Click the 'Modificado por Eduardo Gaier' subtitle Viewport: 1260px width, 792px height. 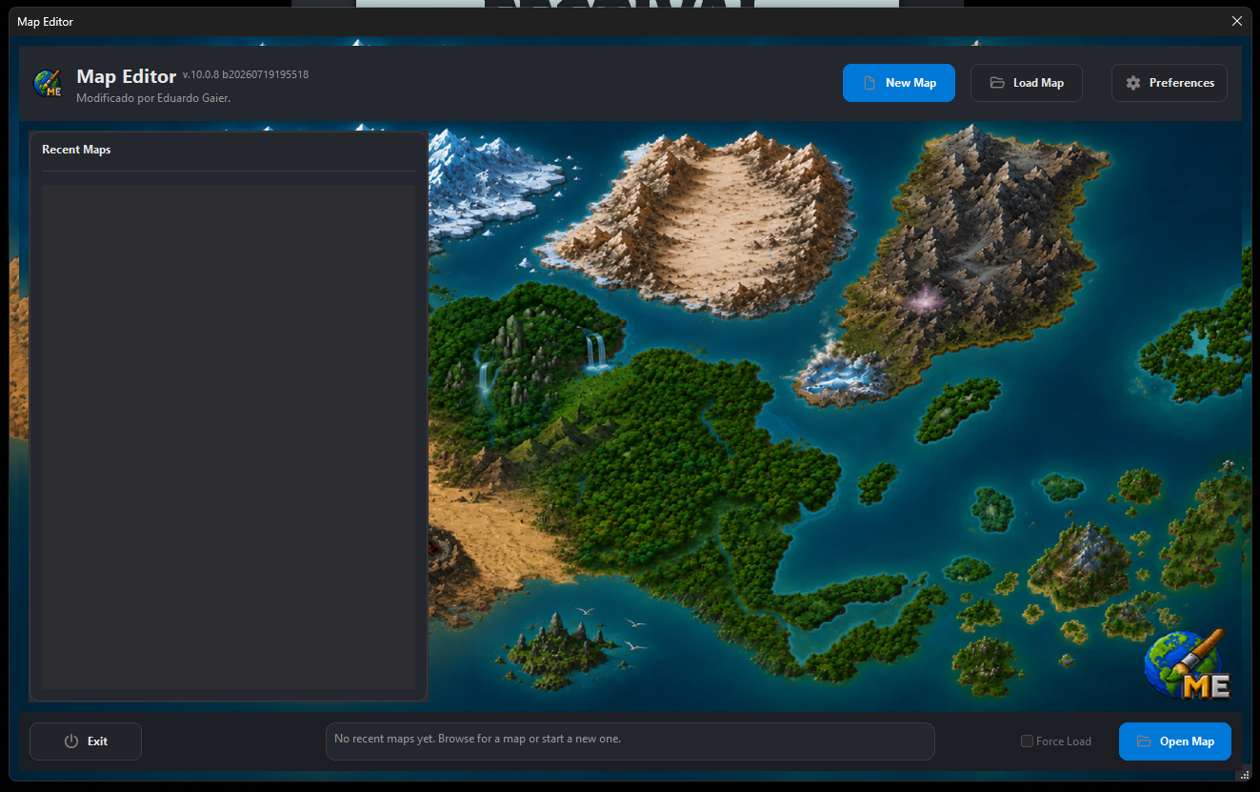point(153,98)
